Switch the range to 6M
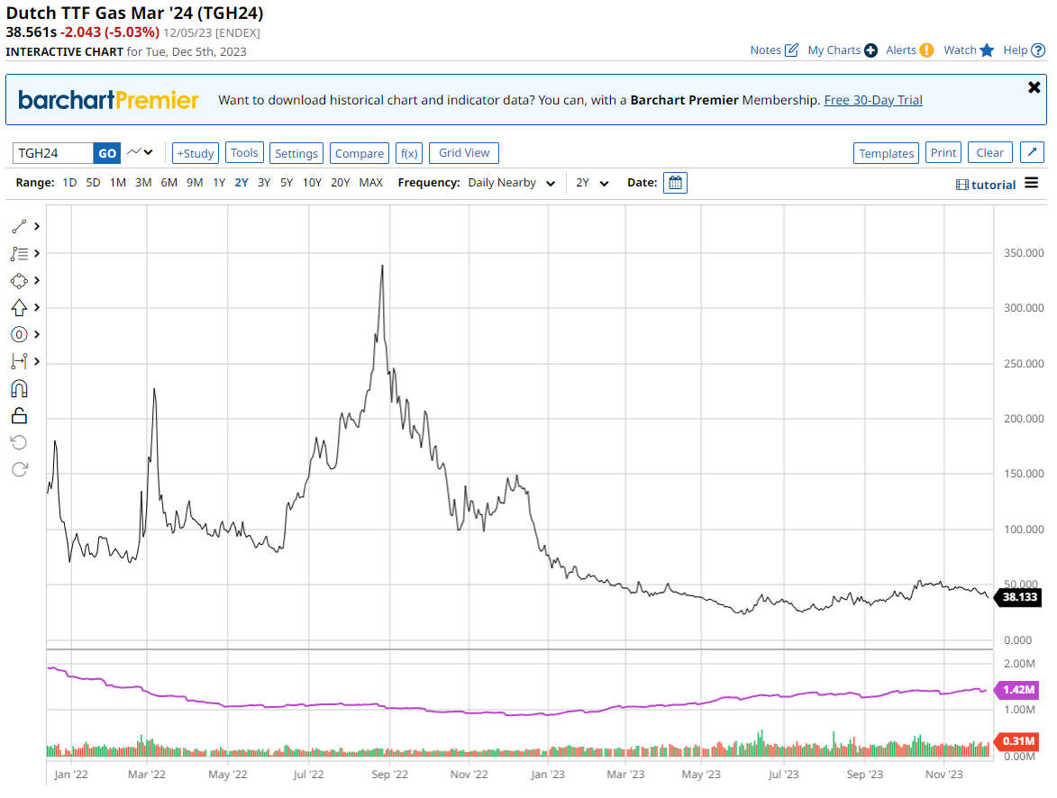The width and height of the screenshot is (1057, 798). (x=169, y=183)
